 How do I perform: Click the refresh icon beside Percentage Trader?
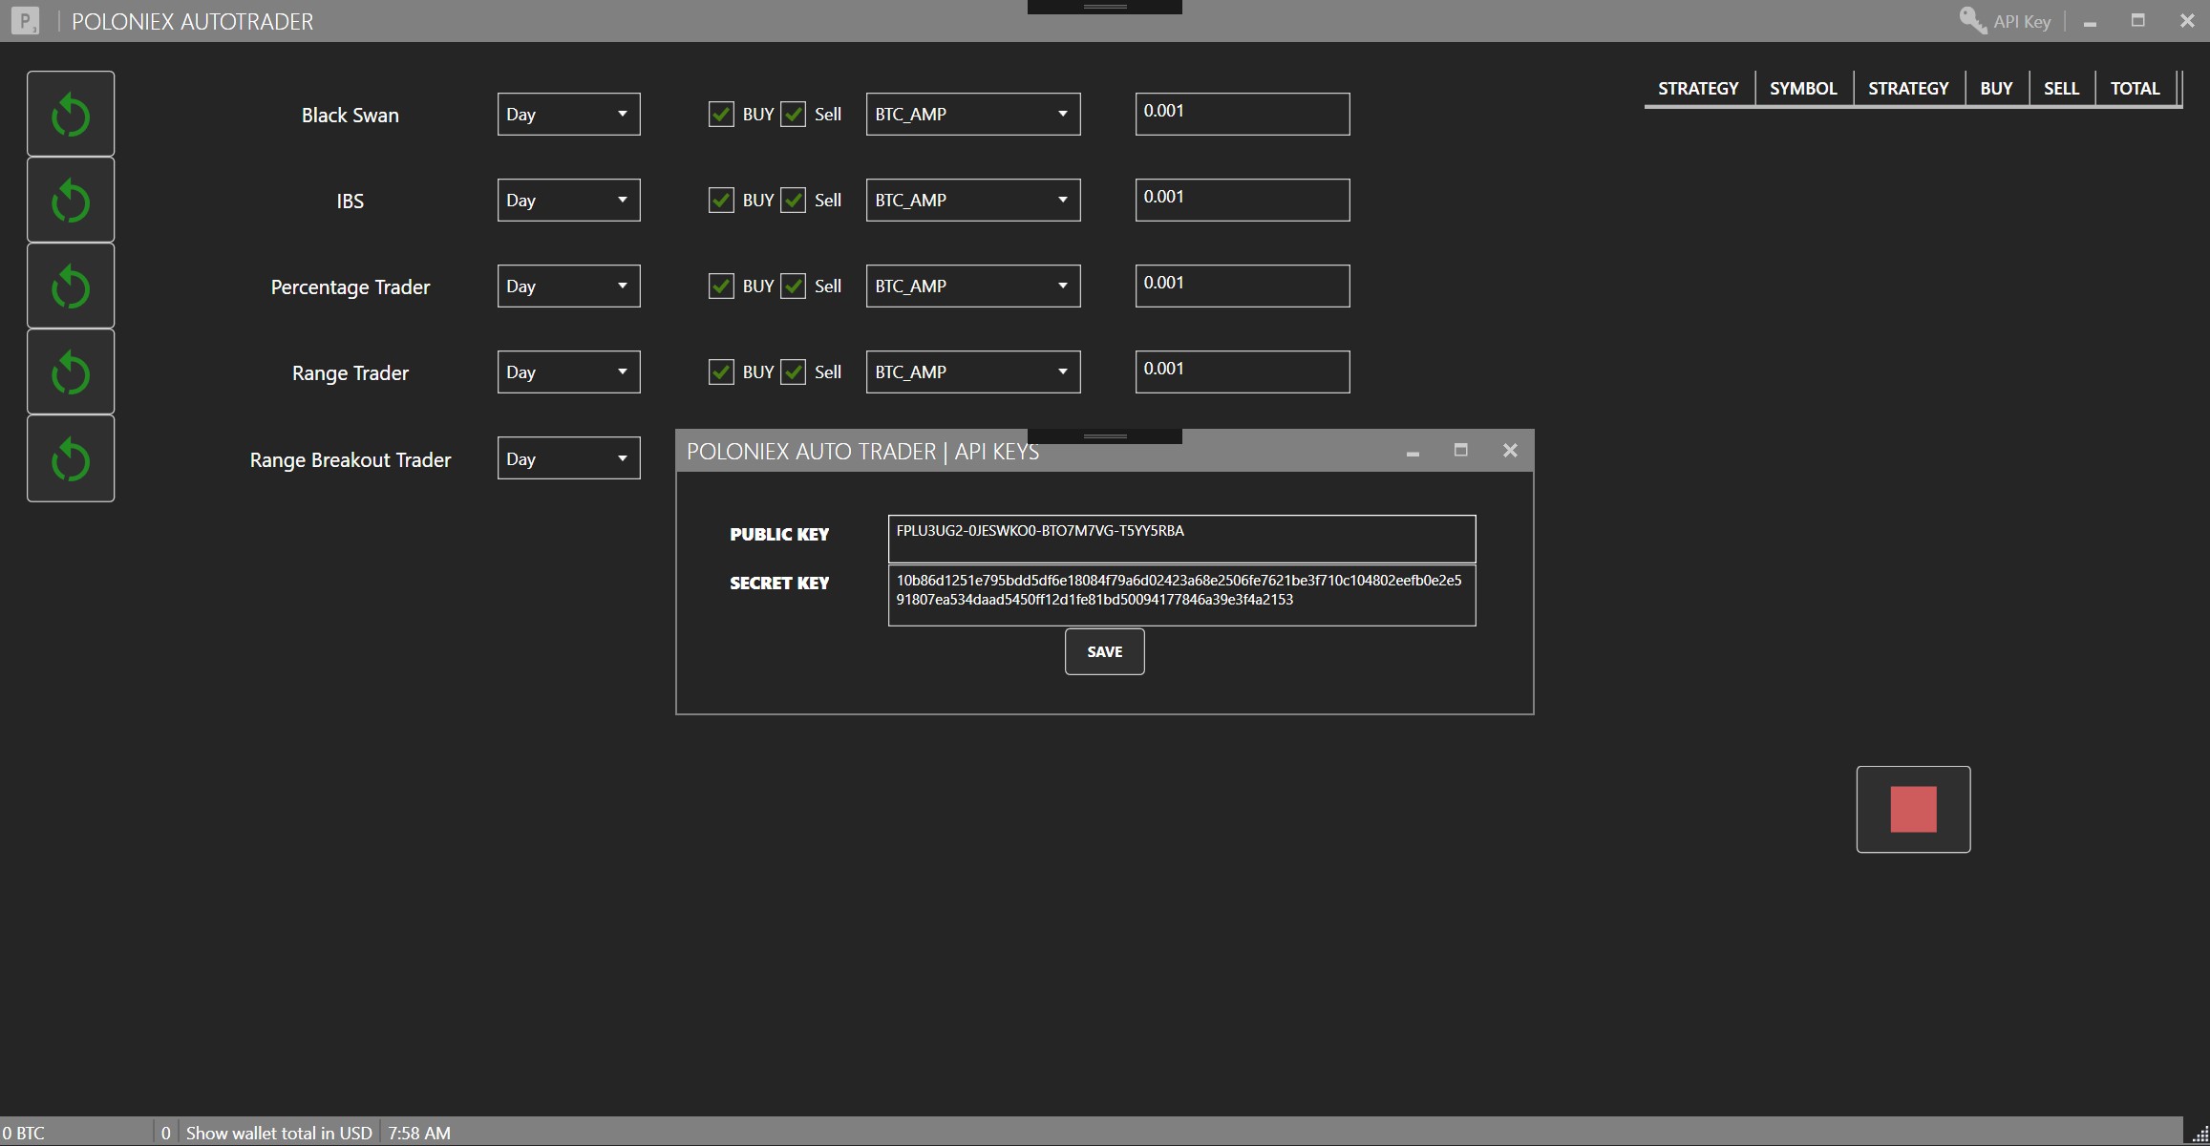pos(71,286)
